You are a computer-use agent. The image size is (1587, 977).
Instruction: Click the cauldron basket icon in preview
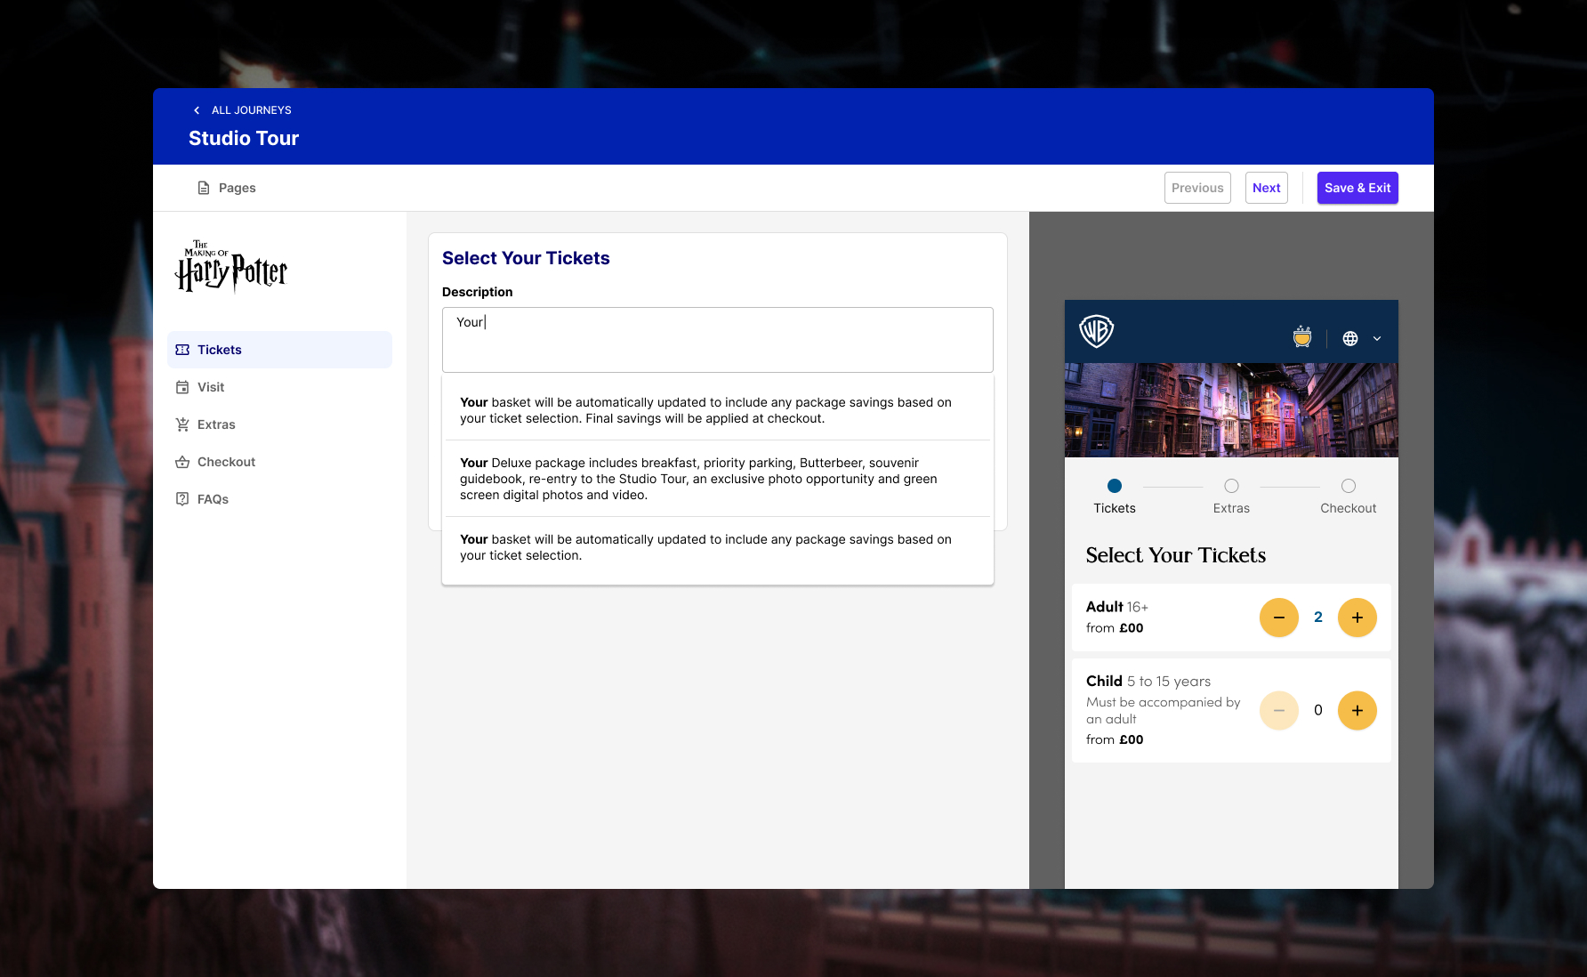pos(1302,337)
